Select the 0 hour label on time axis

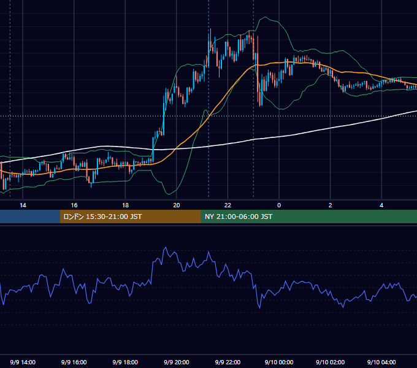tap(279, 205)
